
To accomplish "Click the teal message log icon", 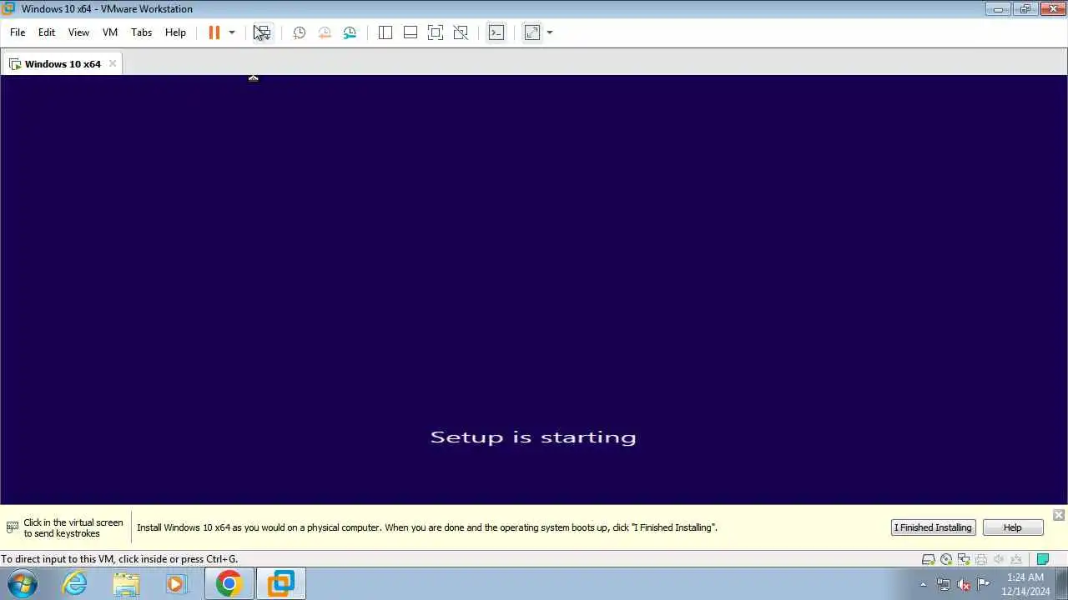I will [x=1042, y=559].
